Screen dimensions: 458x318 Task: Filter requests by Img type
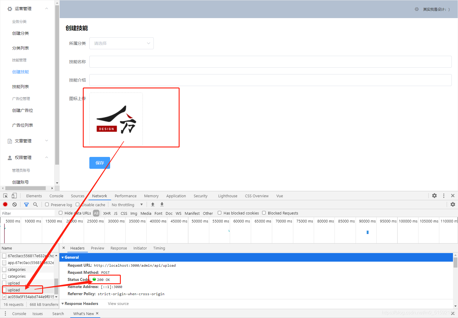pos(134,213)
